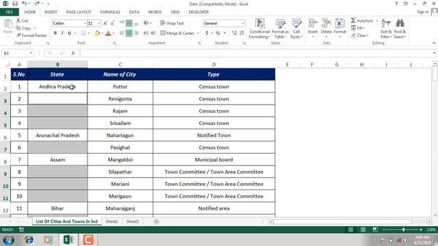Image resolution: width=438 pixels, height=246 pixels.
Task: Select column D header
Action: coord(214,64)
